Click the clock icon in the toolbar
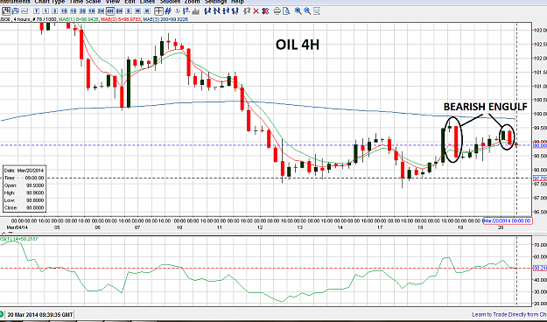547x322 pixels. pos(177,11)
